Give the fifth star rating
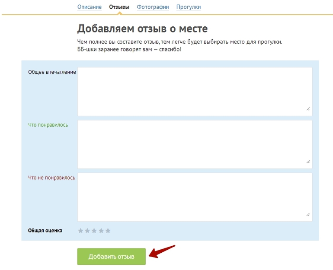Screen dimensions: 333x270 click(x=108, y=231)
